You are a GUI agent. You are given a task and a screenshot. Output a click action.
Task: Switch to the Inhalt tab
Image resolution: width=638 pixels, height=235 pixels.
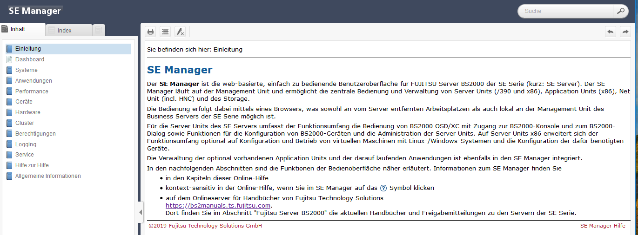pos(23,29)
